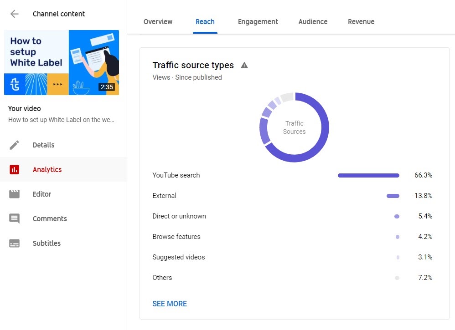Click the Analytics bar chart icon

[x=15, y=169]
